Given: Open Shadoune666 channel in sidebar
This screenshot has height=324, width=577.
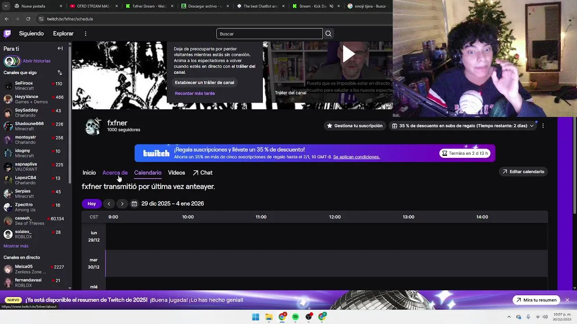Looking at the screenshot, I should (33, 126).
